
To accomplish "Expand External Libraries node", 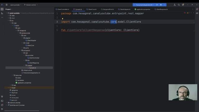I will (x=6, y=103).
